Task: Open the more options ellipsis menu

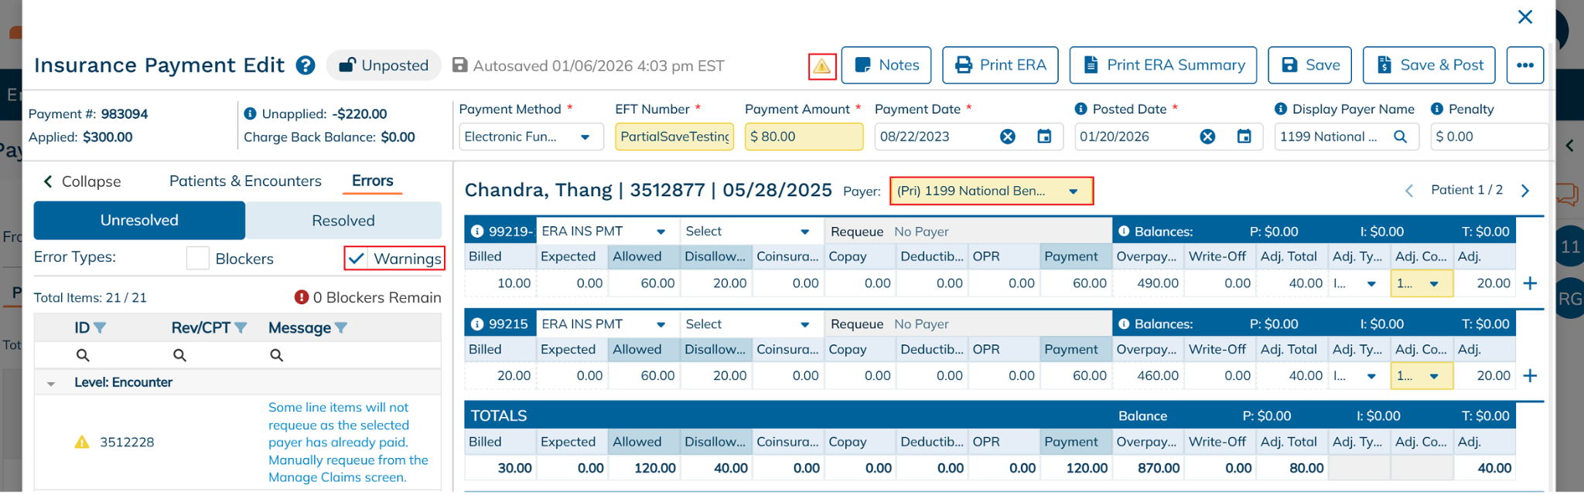Action: (x=1524, y=66)
